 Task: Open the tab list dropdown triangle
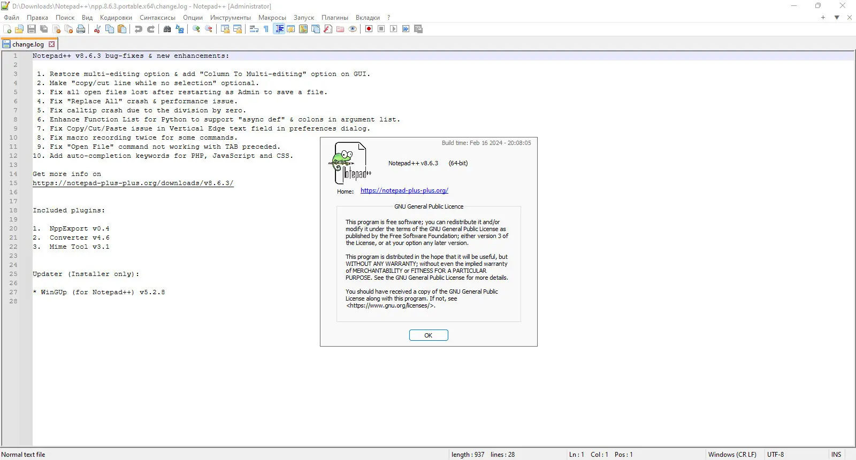837,18
